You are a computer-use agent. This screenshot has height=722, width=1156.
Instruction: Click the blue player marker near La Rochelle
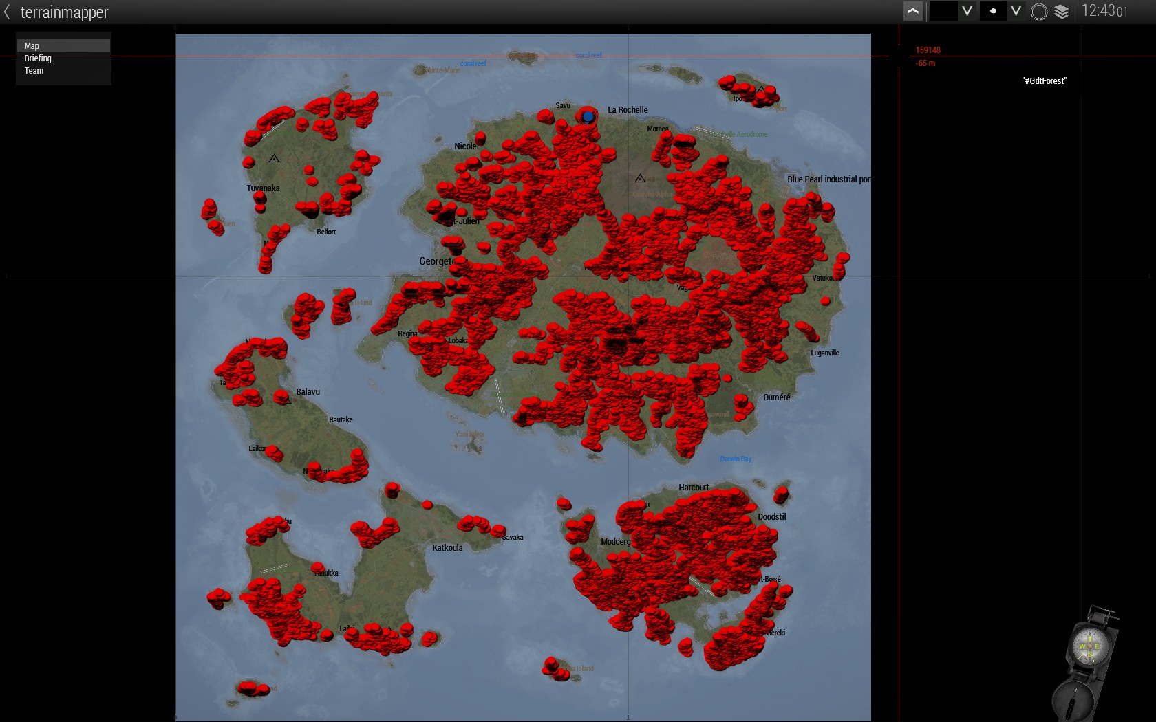point(588,117)
